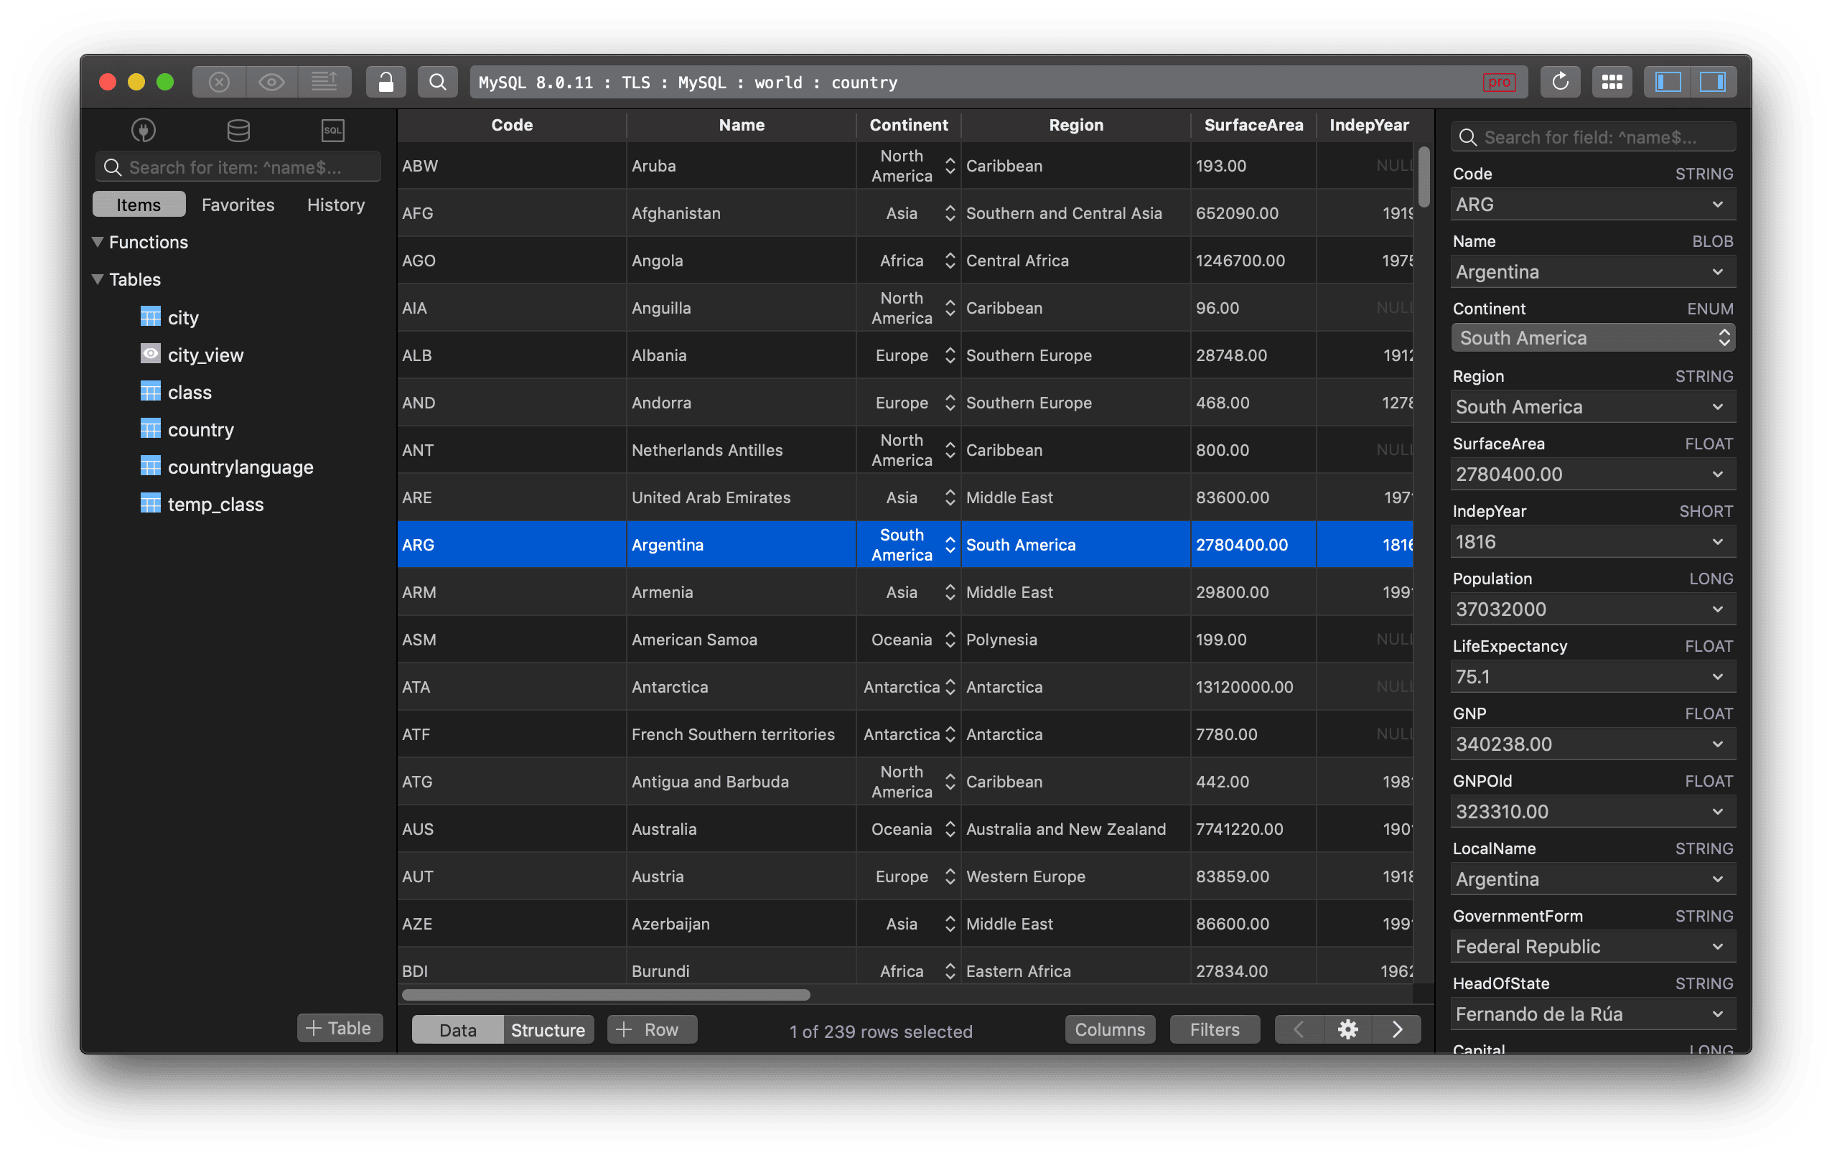Viewport: 1832px width, 1160px height.
Task: Go to the next page arrow
Action: (x=1397, y=1029)
